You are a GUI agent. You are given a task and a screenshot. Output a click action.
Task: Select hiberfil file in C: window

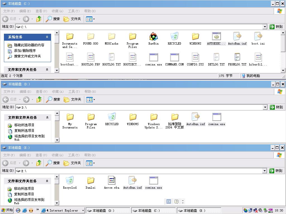coord(258,57)
